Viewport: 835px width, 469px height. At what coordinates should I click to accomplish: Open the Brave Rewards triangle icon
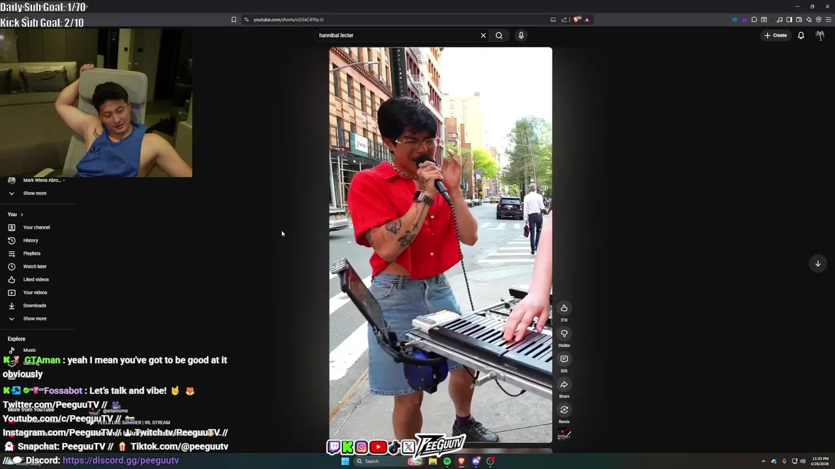(587, 20)
